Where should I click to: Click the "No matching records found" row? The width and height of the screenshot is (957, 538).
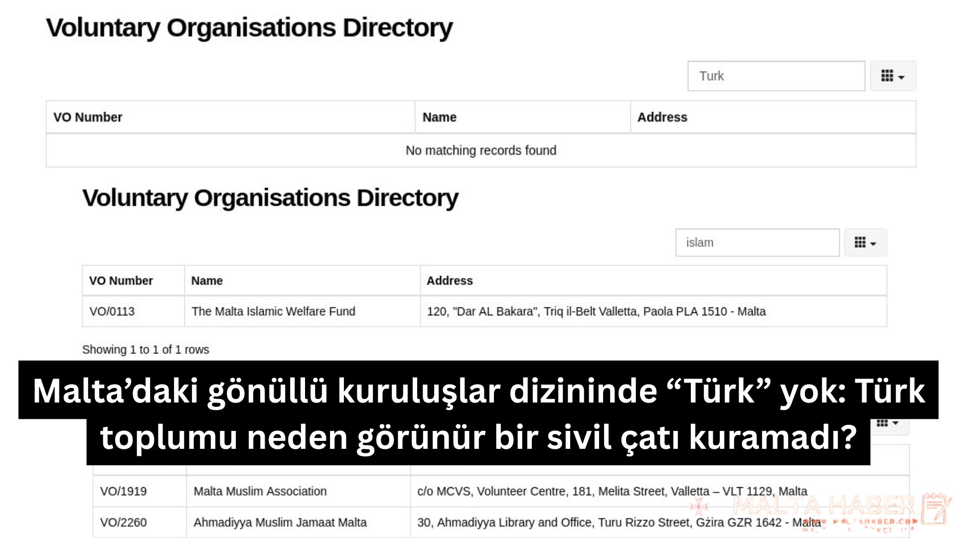click(x=480, y=150)
